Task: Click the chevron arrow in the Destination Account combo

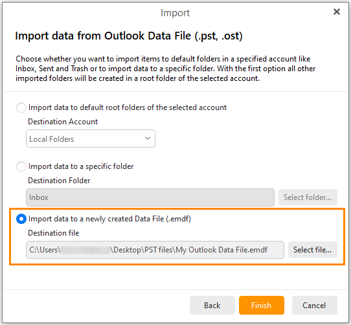Action: (x=148, y=139)
